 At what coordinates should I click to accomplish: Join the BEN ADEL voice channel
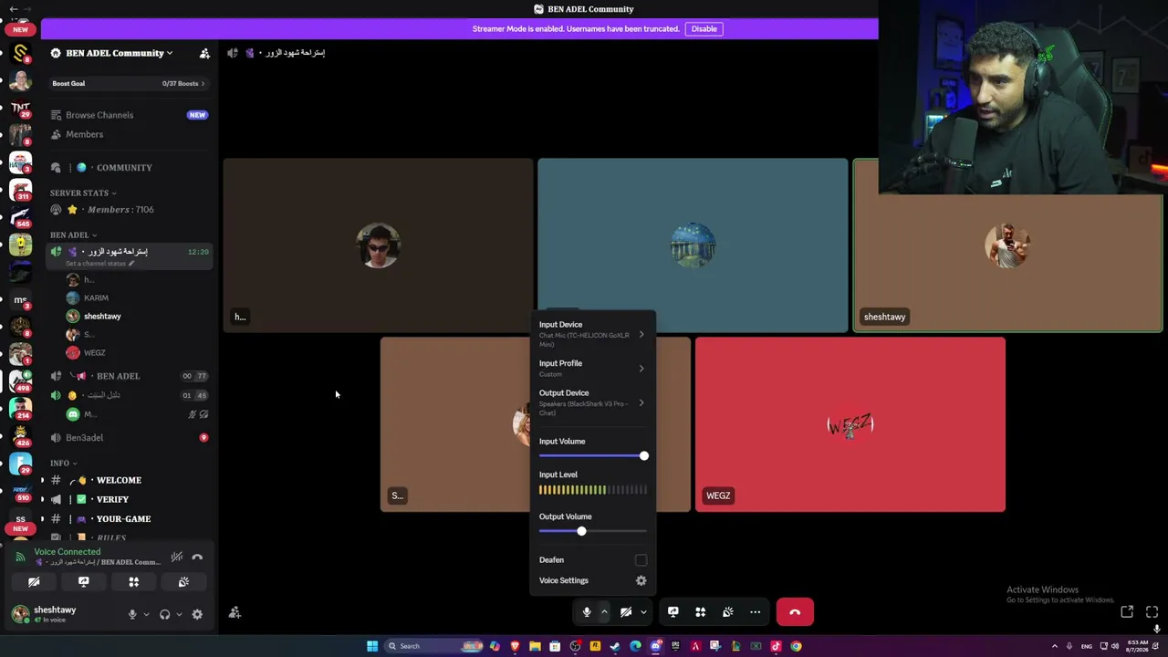(129, 376)
